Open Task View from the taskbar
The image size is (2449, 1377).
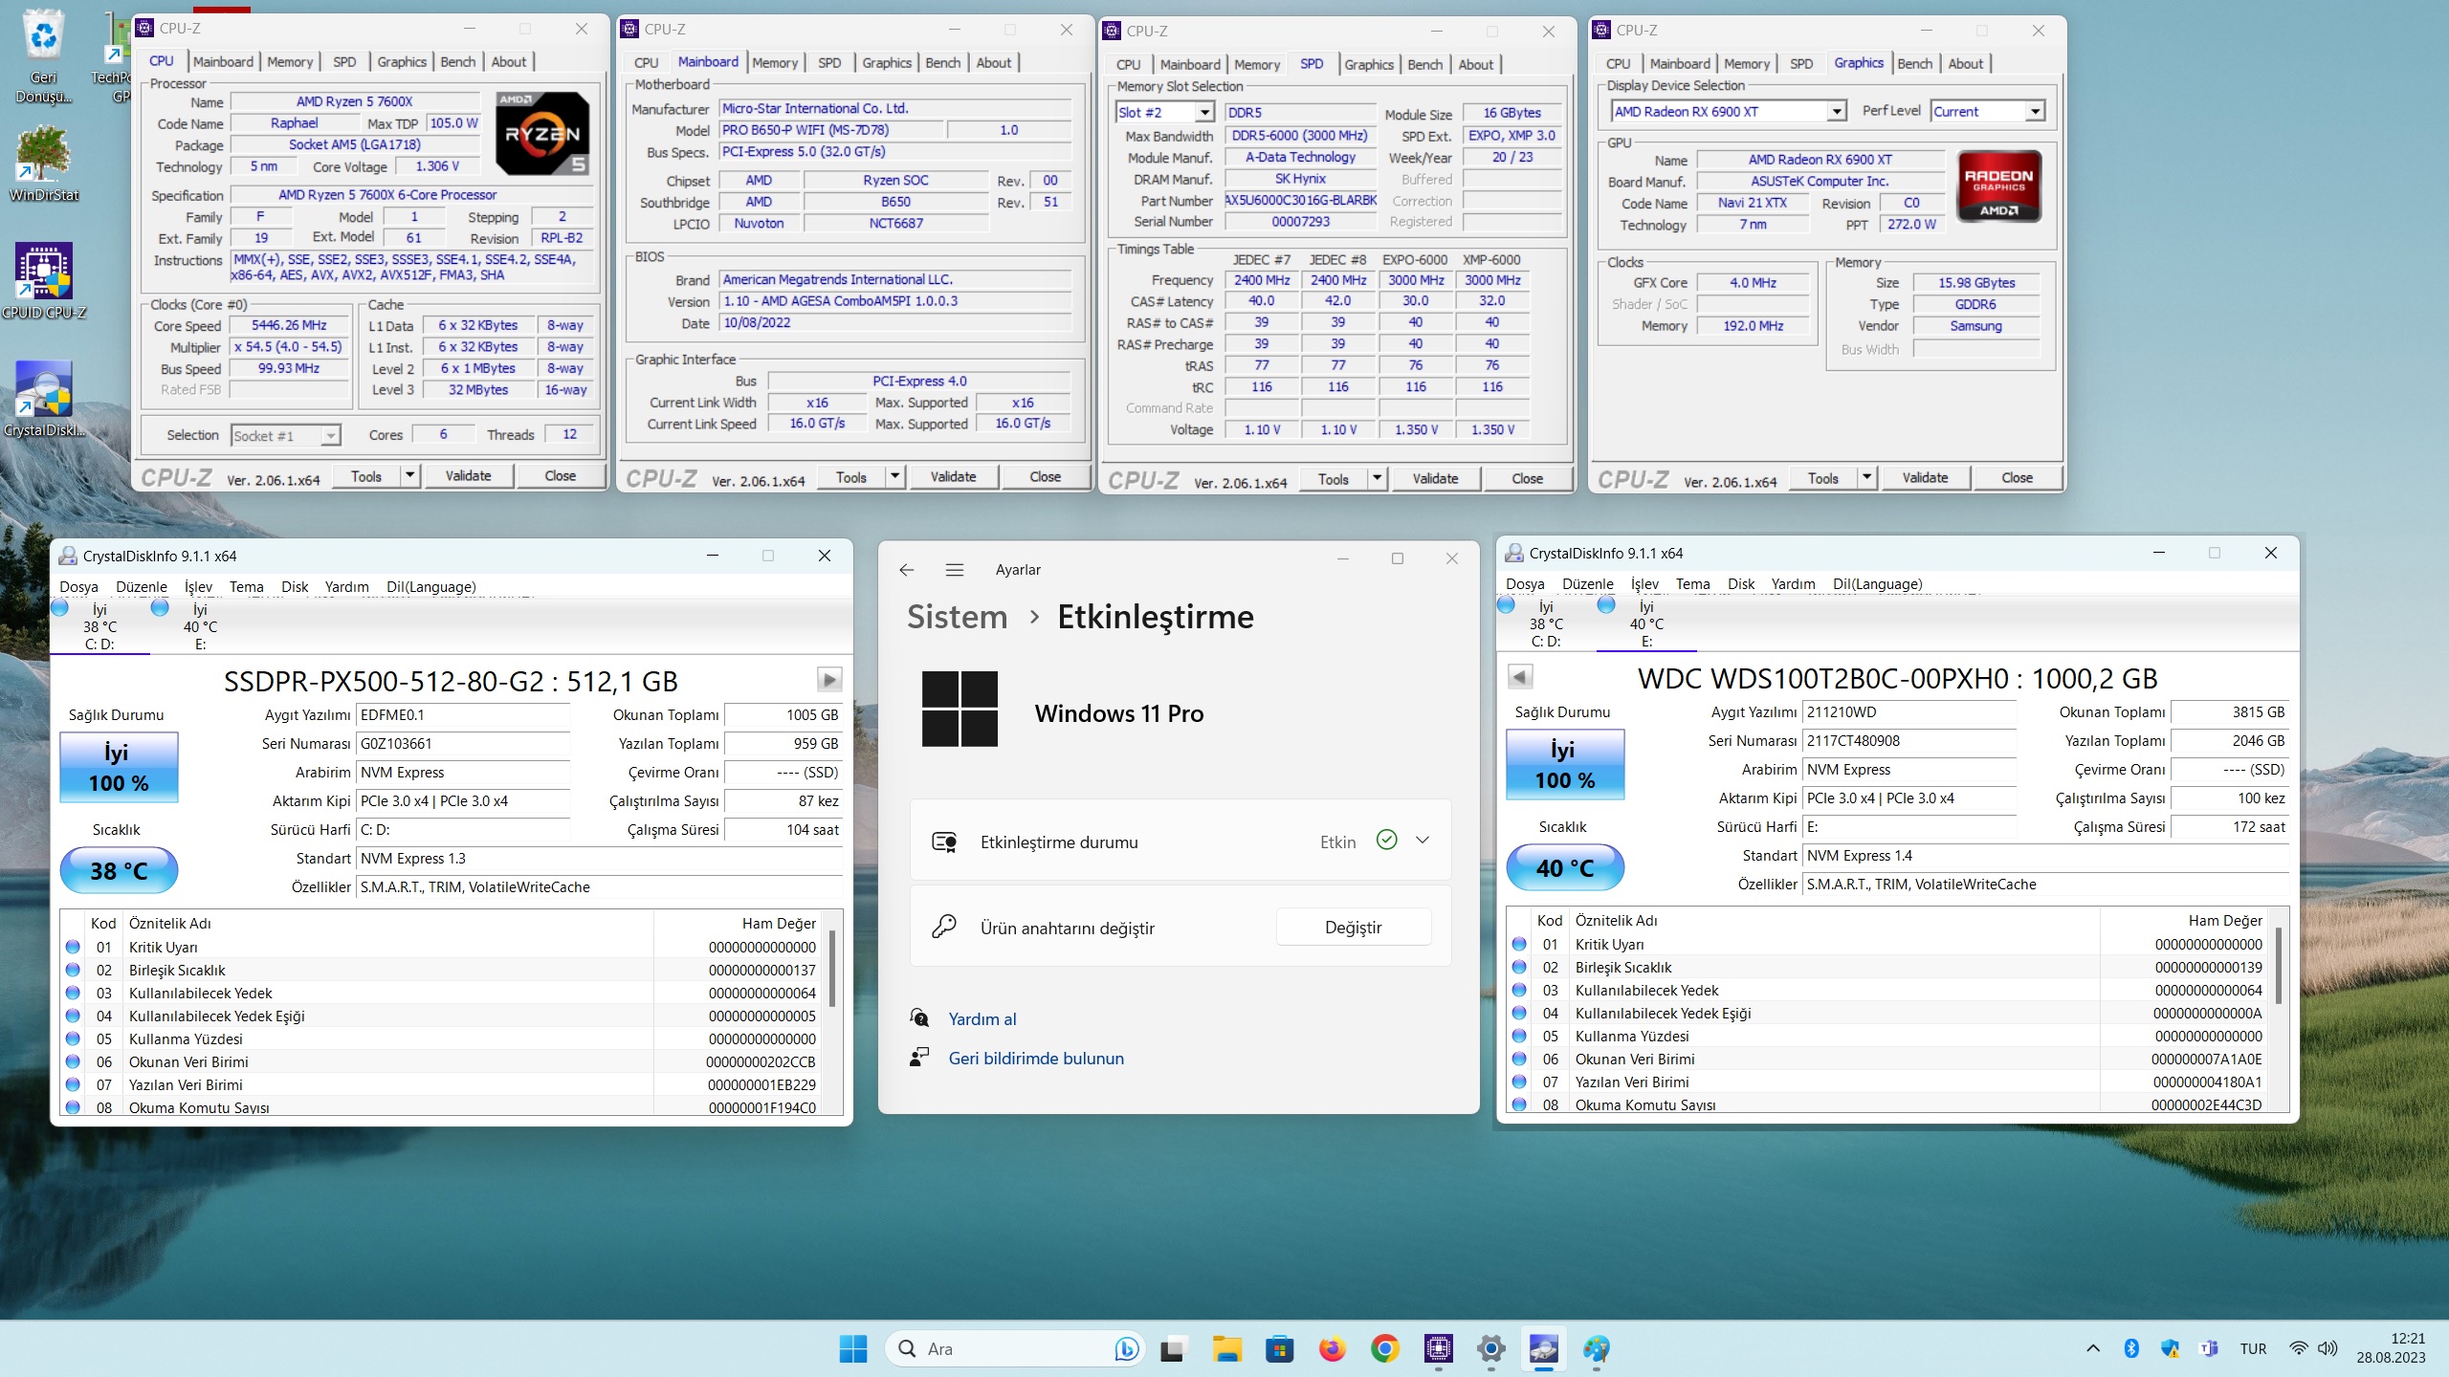[1173, 1348]
